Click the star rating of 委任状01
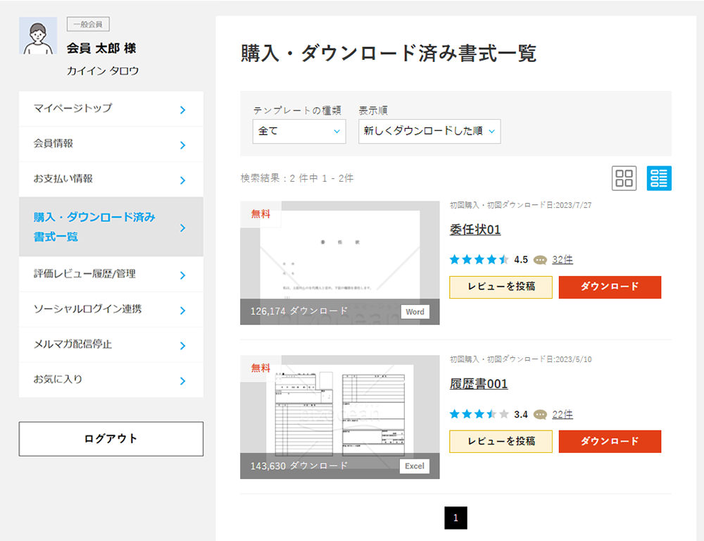The width and height of the screenshot is (704, 541). (479, 259)
